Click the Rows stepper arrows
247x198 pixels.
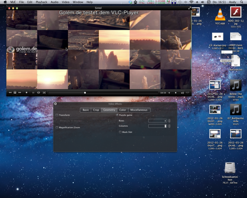pyautogui.click(x=169, y=120)
